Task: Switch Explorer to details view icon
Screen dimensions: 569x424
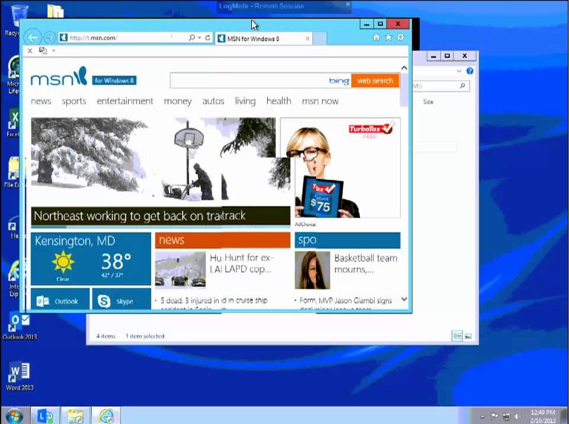Action: click(457, 336)
